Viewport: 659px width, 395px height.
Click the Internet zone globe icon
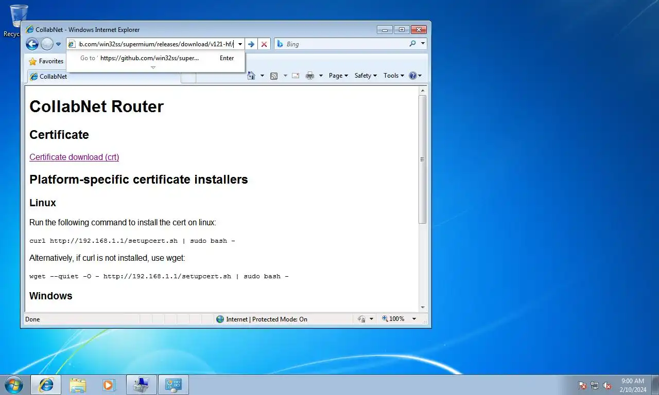pyautogui.click(x=220, y=319)
